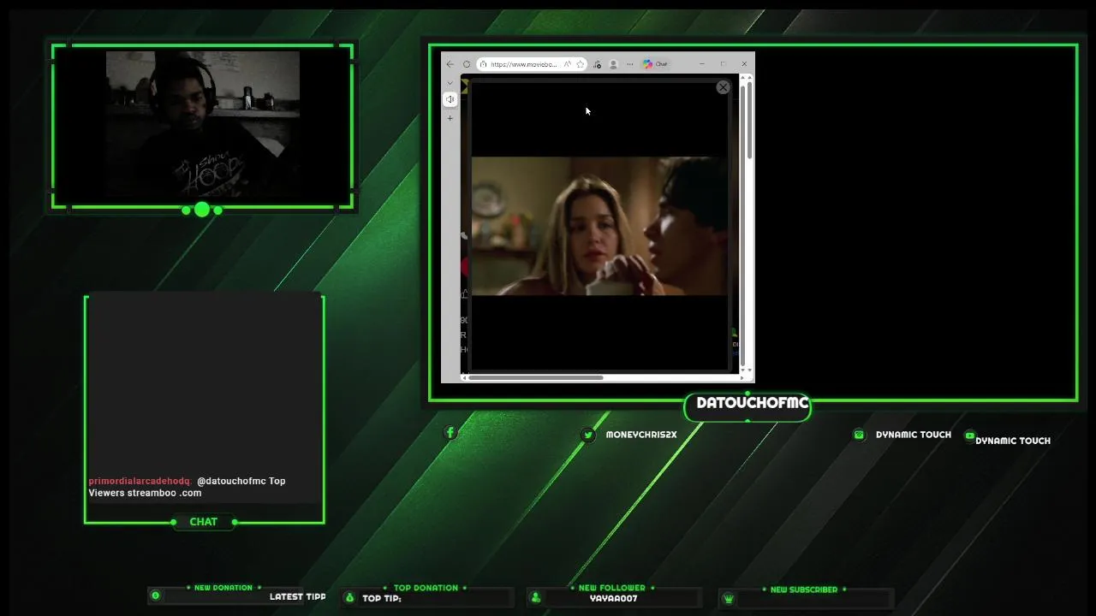Click the Twitter icon beside MONEYCHRIS2X
The image size is (1096, 616).
(588, 435)
